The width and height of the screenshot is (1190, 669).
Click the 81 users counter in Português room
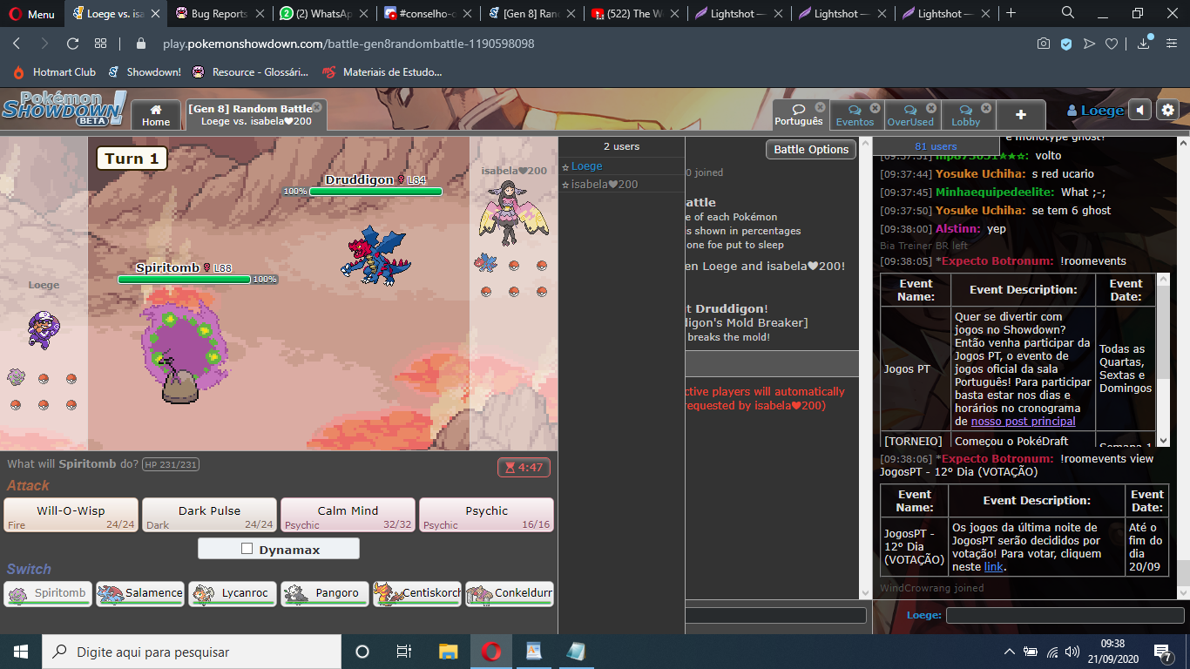click(936, 146)
